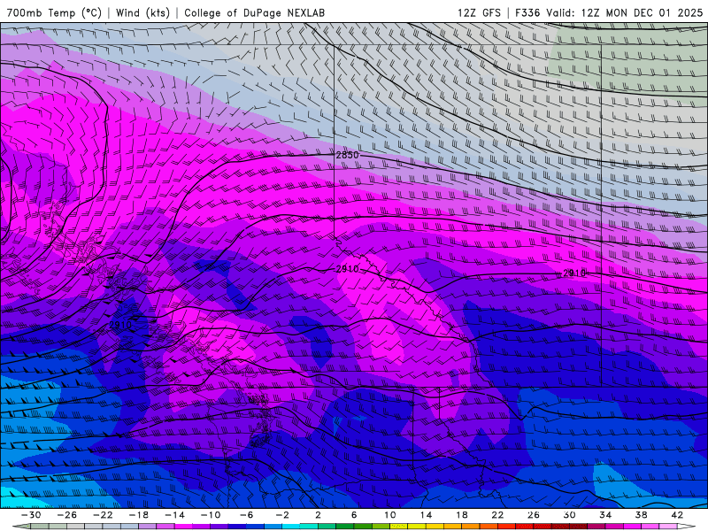
Task: Click the 30 color scale label
Action: [569, 515]
